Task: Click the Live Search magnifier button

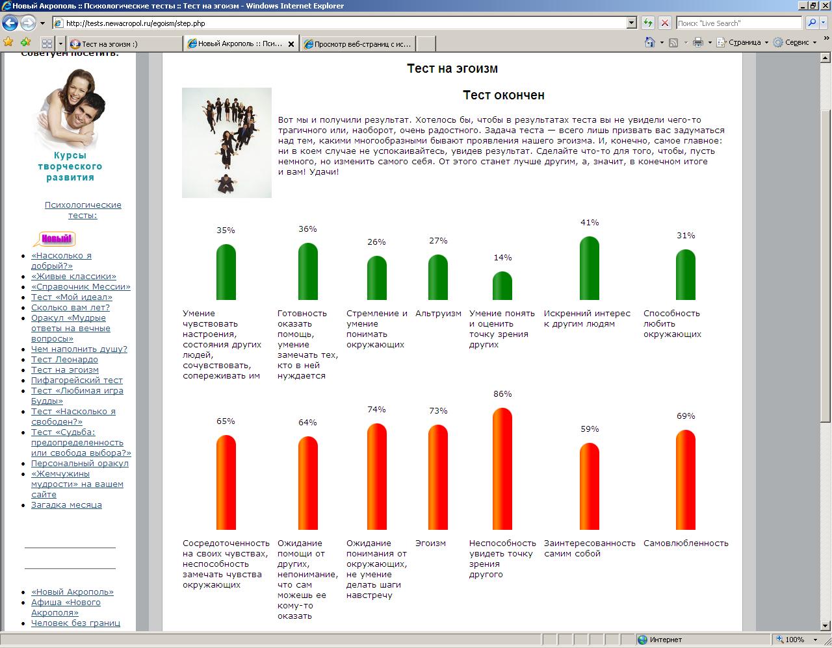Action: (812, 23)
